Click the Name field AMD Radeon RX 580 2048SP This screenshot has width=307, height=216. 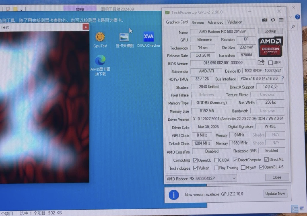222,32
